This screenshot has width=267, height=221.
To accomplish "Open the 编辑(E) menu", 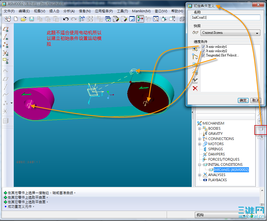I will tap(24, 11).
